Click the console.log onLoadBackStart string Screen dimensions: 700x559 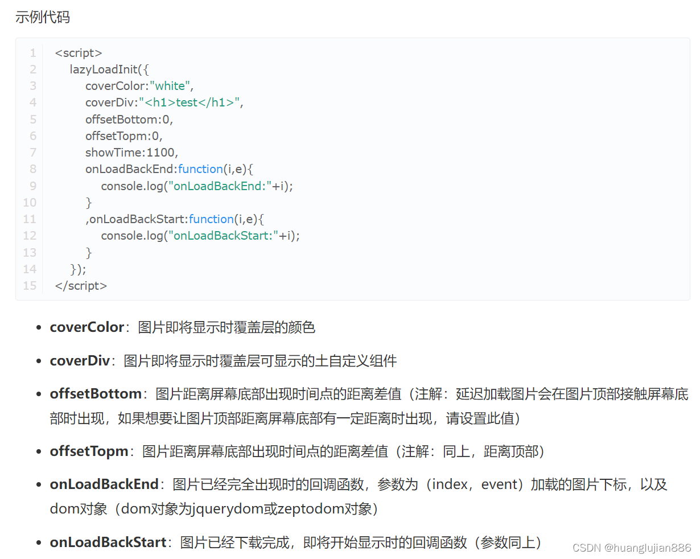pyautogui.click(x=222, y=235)
